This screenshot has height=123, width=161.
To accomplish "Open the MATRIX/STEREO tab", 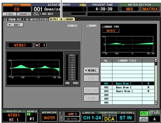I will point(39,19).
